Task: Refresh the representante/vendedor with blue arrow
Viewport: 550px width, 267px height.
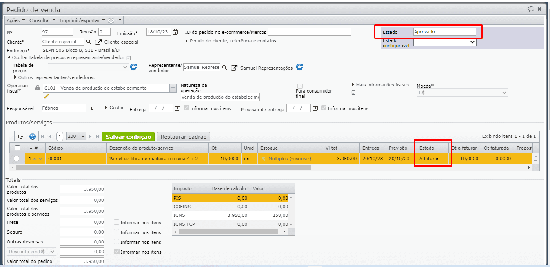Action: [299, 67]
